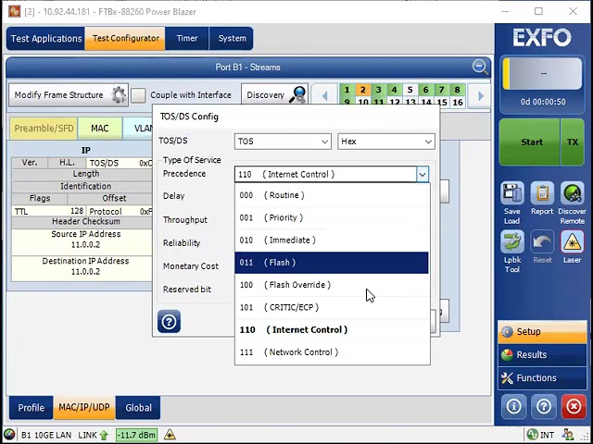
Task: Click the zoom-out magnifier on Streams header
Action: click(x=480, y=68)
